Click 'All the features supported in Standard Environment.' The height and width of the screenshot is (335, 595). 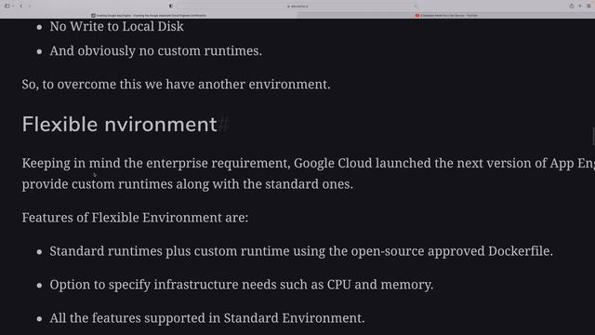pyautogui.click(x=207, y=318)
